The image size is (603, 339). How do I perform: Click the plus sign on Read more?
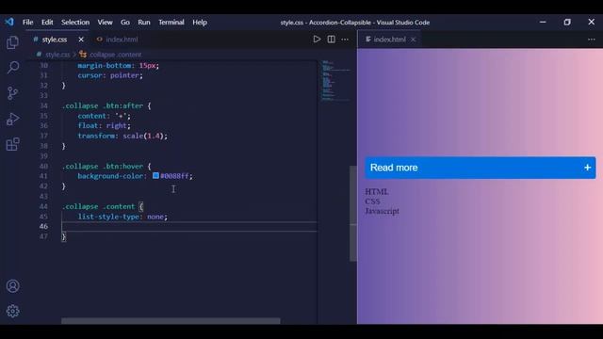coord(587,168)
